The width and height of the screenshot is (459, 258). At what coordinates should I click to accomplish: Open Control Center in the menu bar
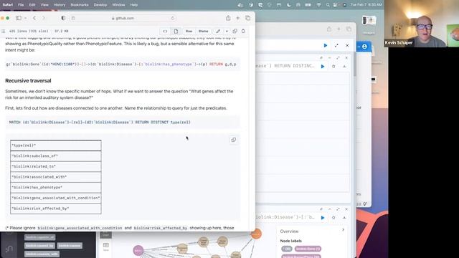coord(336,5)
